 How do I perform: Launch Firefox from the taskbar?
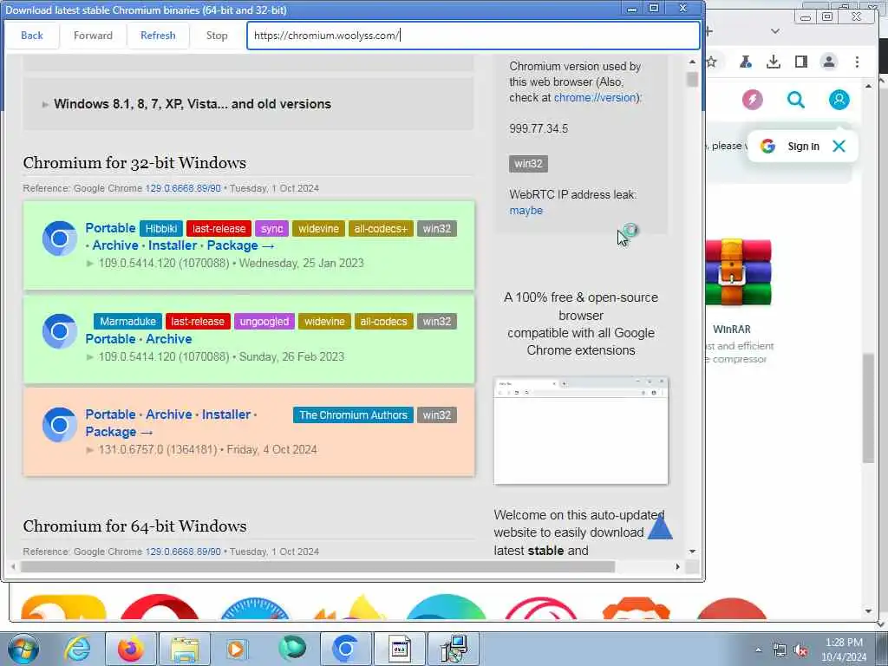[x=131, y=649]
